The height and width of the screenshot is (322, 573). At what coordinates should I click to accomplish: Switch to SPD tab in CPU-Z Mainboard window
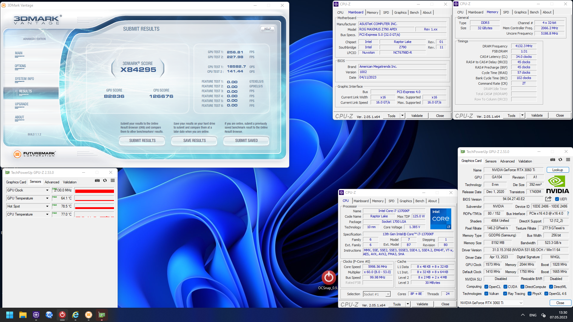386,13
